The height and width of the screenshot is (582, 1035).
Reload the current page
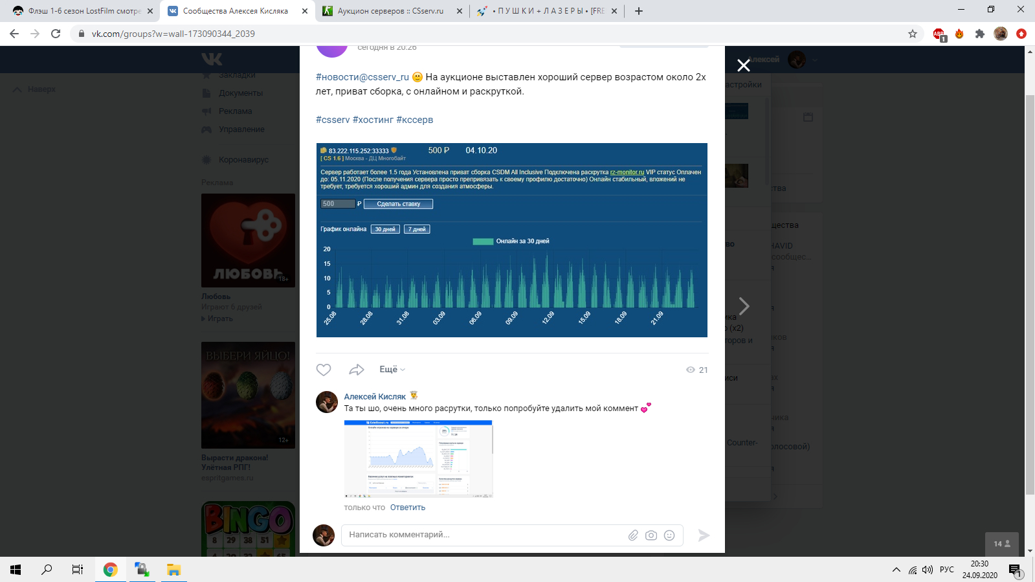56,34
